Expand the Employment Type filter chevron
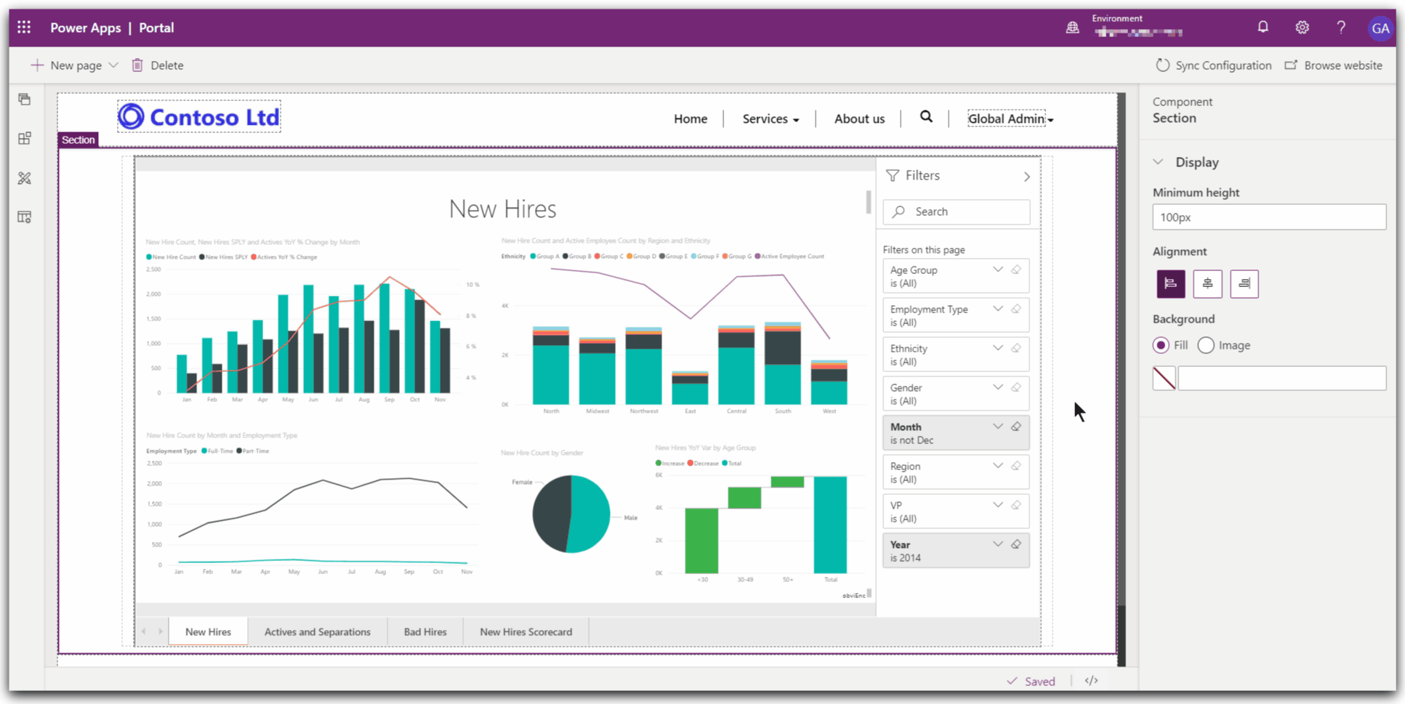Image resolution: width=1405 pixels, height=704 pixels. [998, 309]
